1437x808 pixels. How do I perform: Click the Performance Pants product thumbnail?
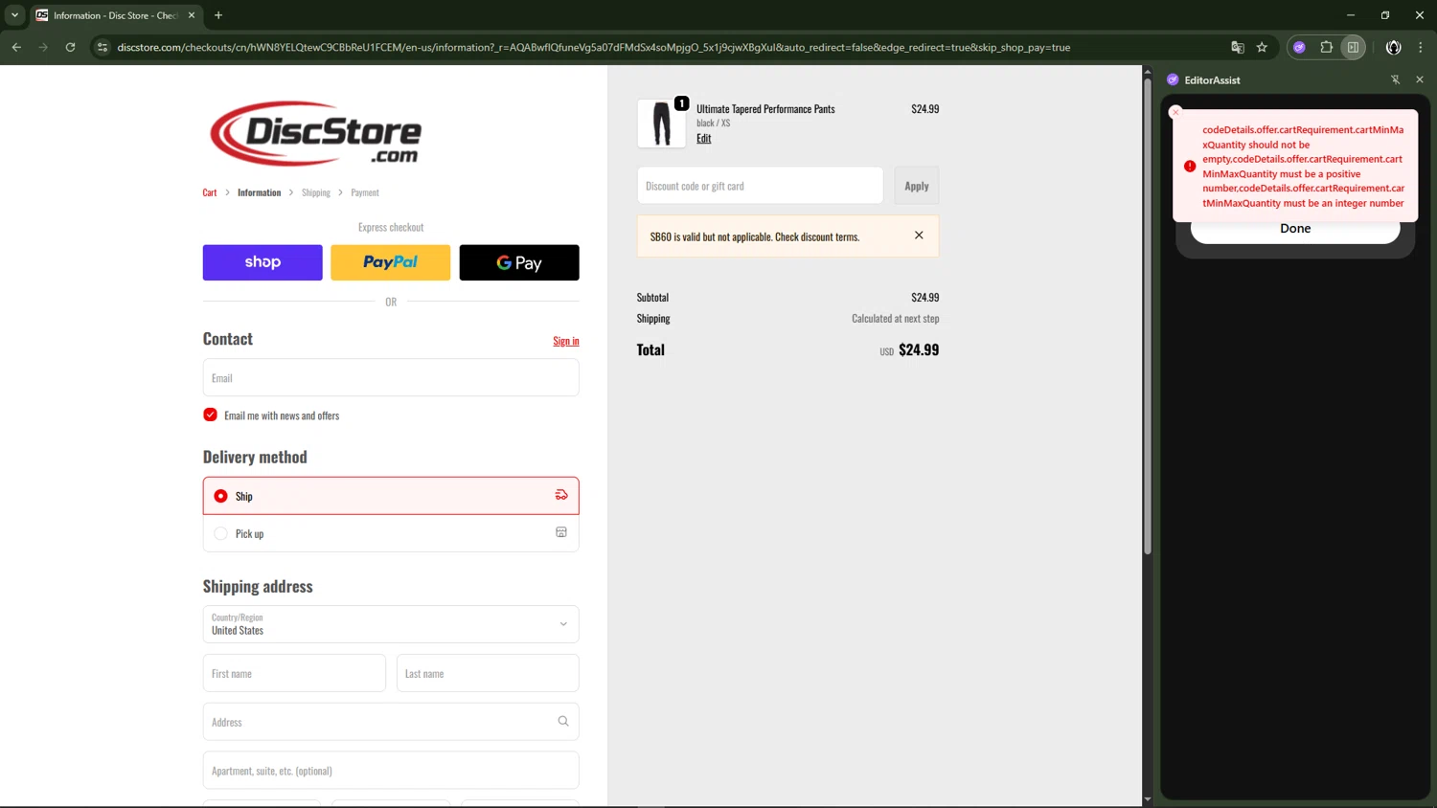(662, 123)
